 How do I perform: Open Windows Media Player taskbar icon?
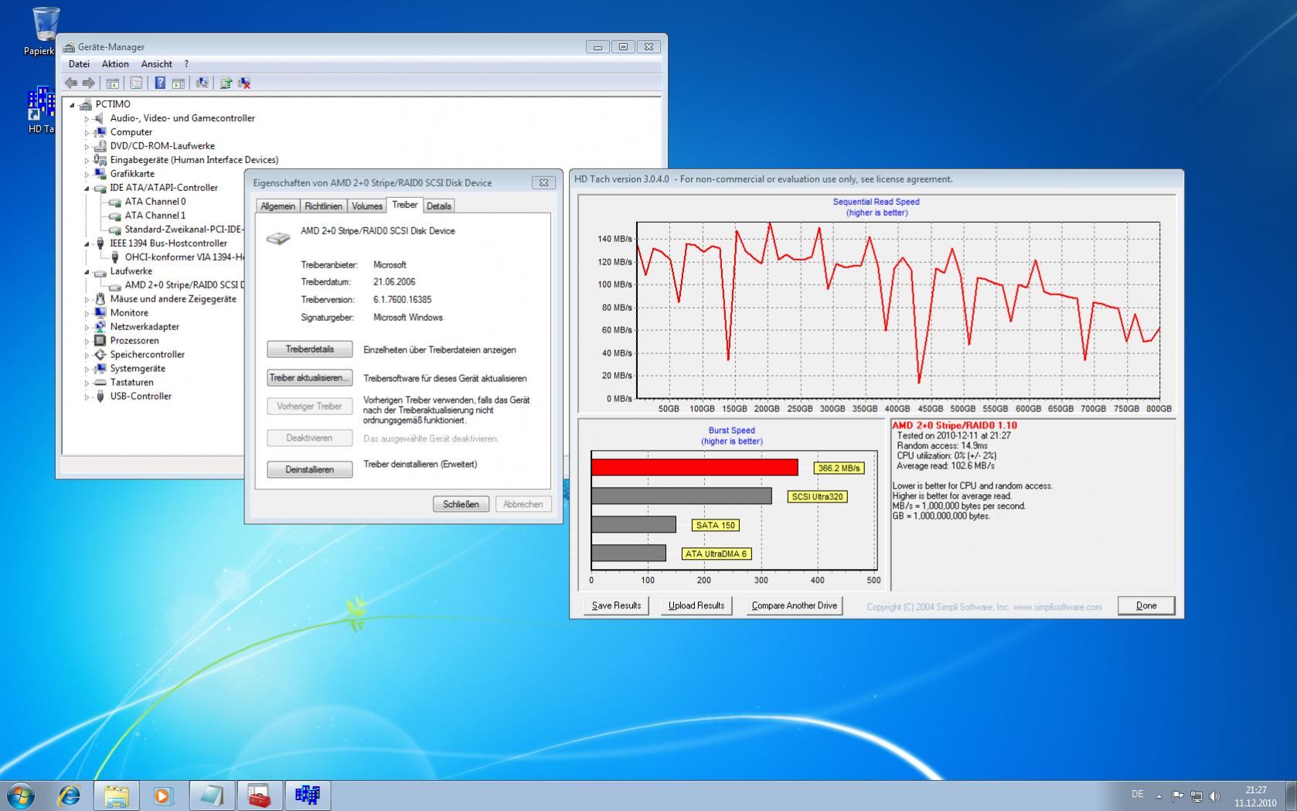(163, 795)
